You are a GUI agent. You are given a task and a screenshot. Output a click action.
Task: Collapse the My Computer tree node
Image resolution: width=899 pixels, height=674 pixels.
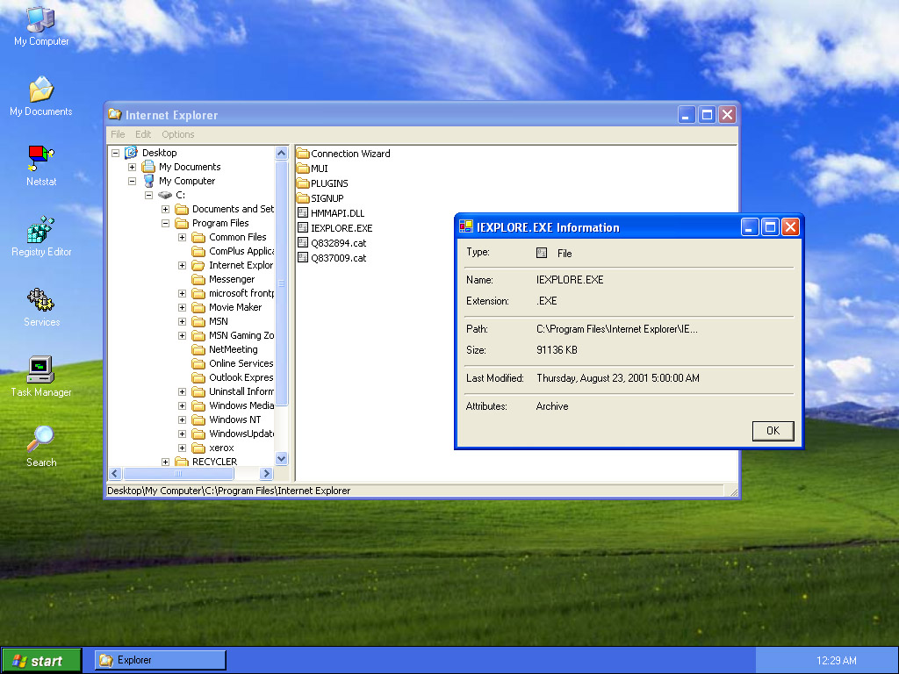click(132, 181)
